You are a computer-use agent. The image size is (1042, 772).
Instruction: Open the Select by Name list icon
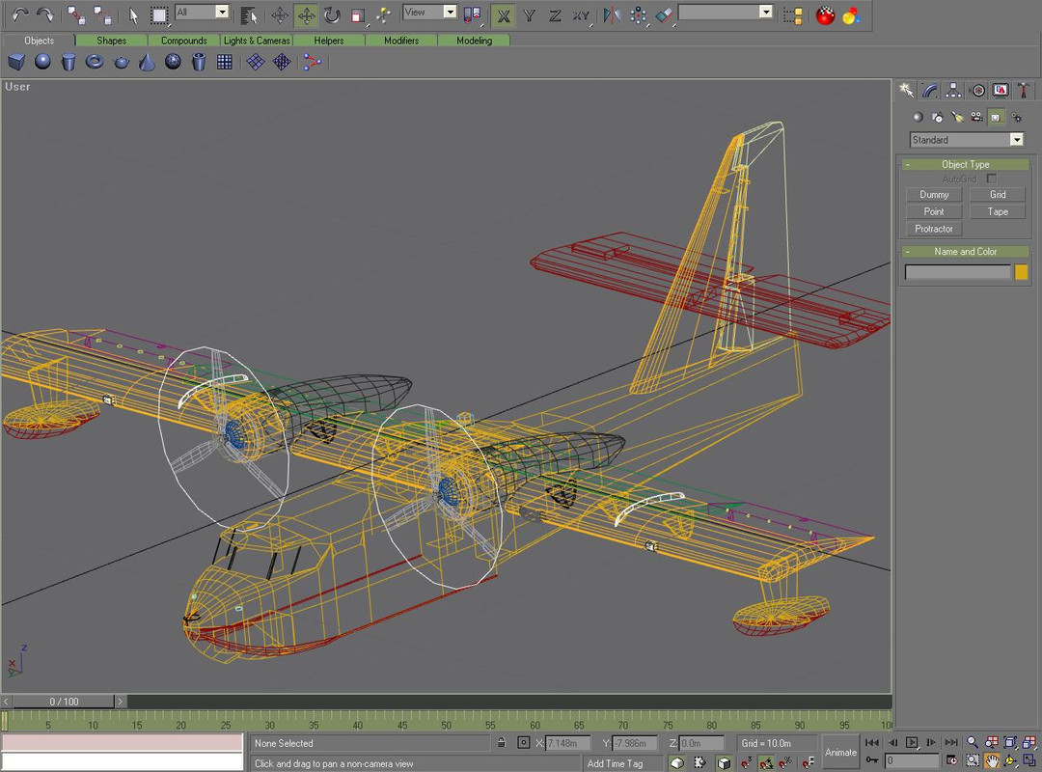coord(249,14)
